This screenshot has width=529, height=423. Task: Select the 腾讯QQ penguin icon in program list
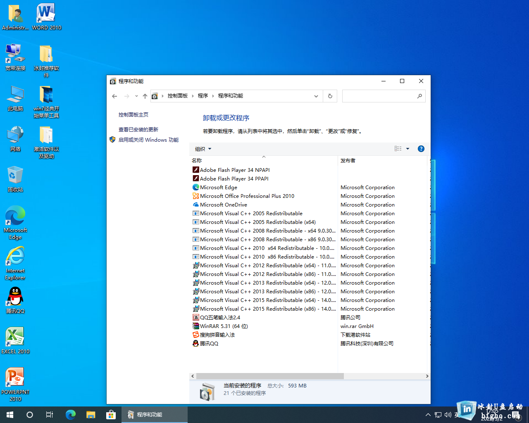pos(196,343)
